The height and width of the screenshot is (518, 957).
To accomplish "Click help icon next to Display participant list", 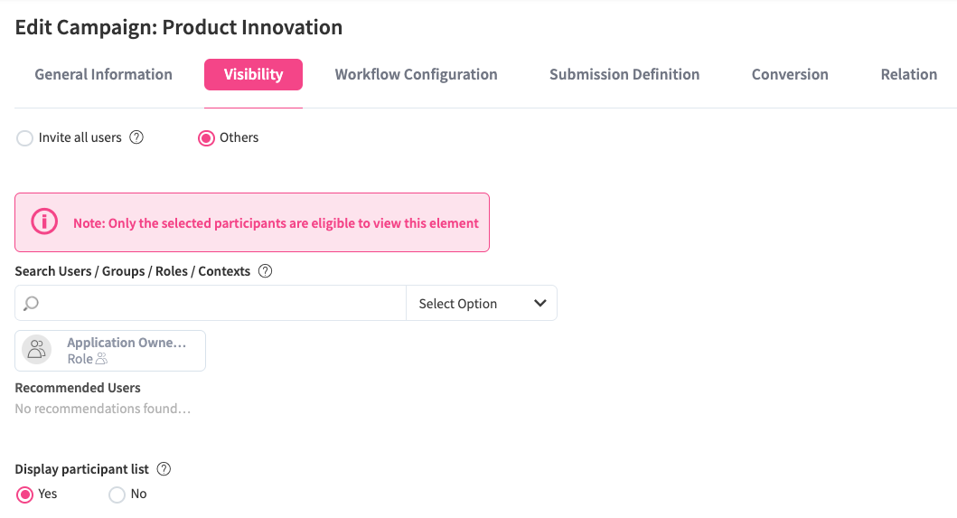I will (164, 469).
